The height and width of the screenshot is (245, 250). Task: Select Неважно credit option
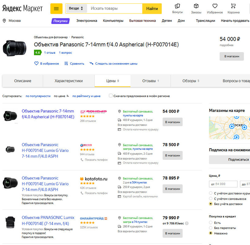210,233
